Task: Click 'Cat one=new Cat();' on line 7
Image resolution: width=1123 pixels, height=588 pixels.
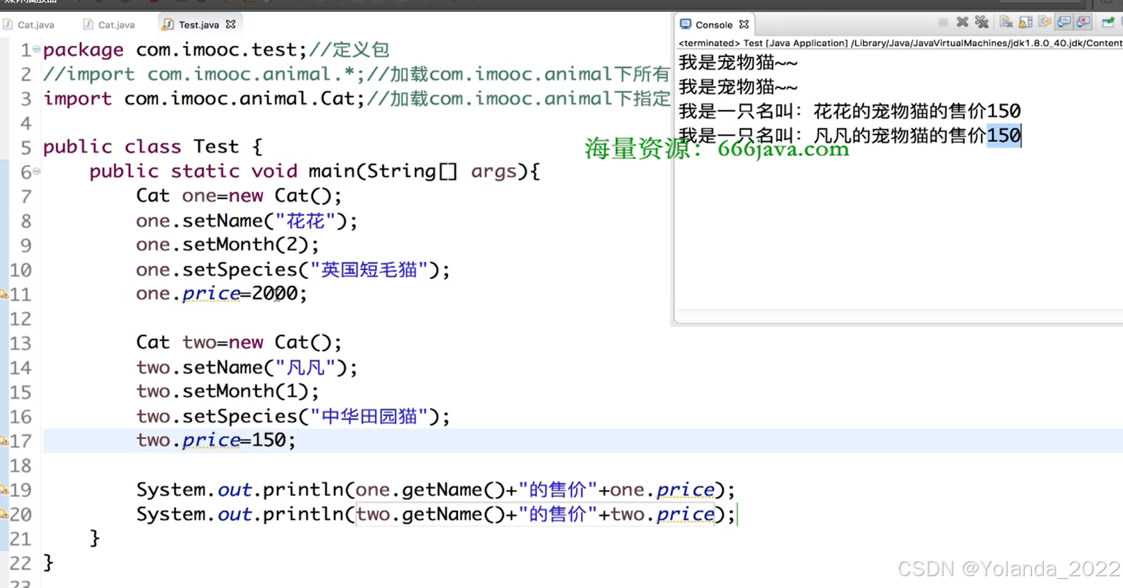Action: (239, 196)
